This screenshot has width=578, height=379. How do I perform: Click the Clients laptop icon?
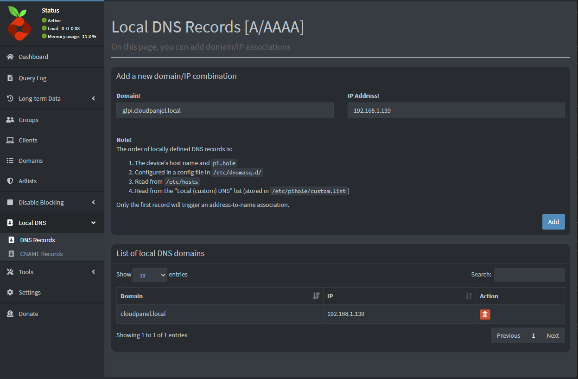(x=10, y=140)
